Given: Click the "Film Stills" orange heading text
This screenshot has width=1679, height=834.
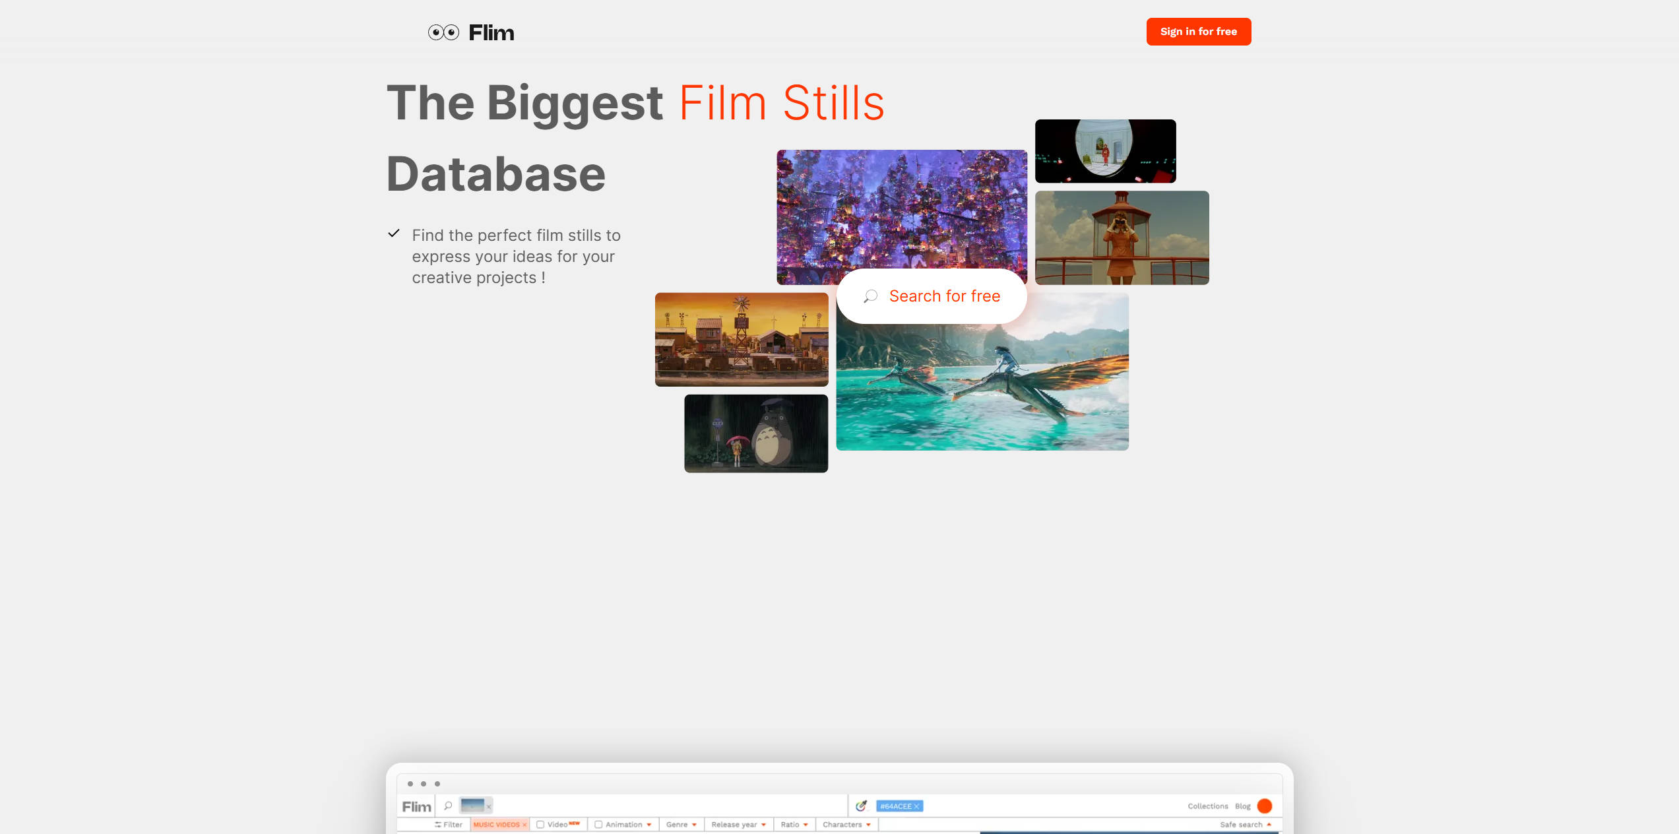Looking at the screenshot, I should (x=781, y=104).
